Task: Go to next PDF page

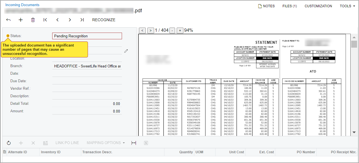Action: tap(150, 30)
